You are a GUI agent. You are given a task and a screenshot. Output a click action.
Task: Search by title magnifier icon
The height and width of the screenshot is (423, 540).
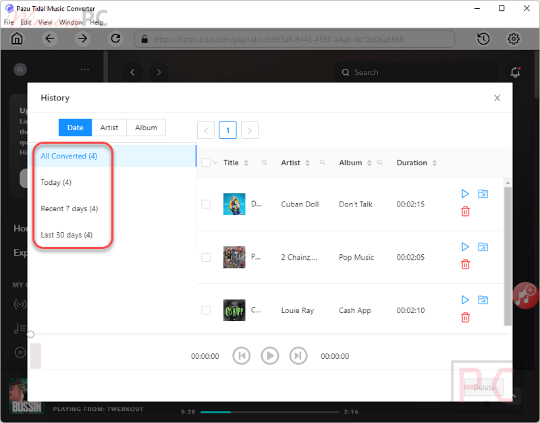click(264, 163)
